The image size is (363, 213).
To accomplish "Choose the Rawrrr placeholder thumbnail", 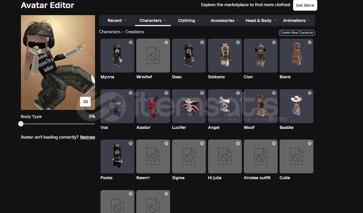I will (153, 157).
